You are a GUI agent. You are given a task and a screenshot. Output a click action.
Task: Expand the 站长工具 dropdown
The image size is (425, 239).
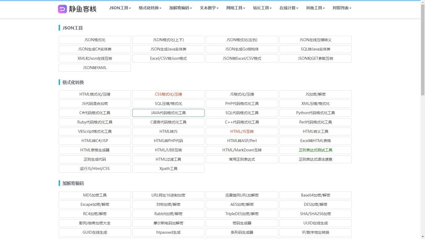[x=262, y=8]
